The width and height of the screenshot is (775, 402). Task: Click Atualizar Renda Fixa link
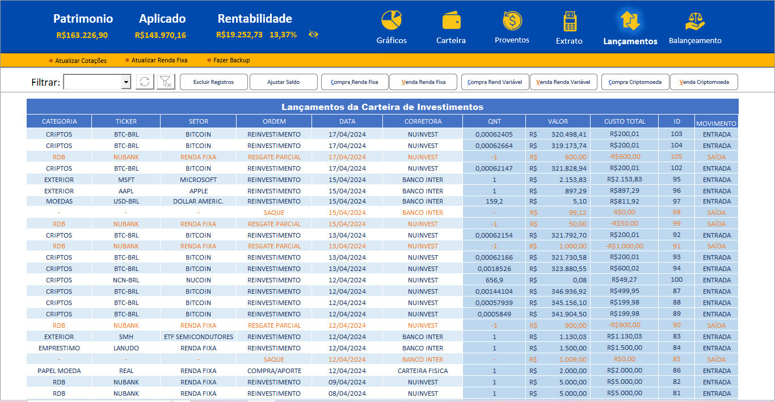[159, 60]
